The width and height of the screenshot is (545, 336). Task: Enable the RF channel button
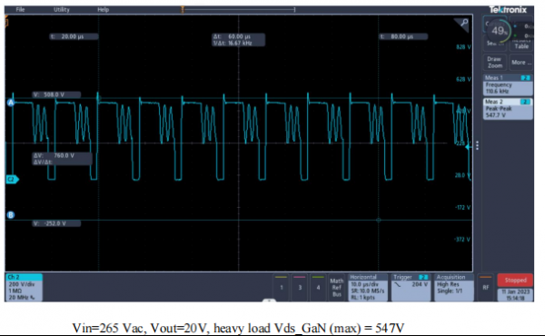486,287
